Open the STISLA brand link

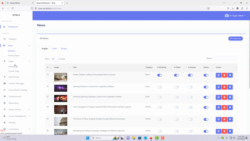click(16, 15)
